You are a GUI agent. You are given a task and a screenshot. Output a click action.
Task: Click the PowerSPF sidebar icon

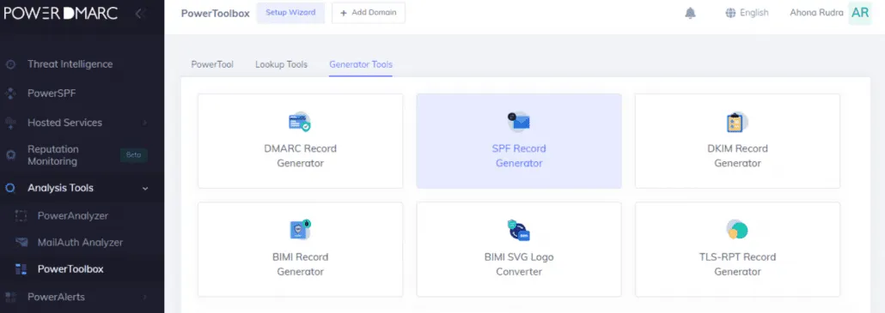[10, 94]
